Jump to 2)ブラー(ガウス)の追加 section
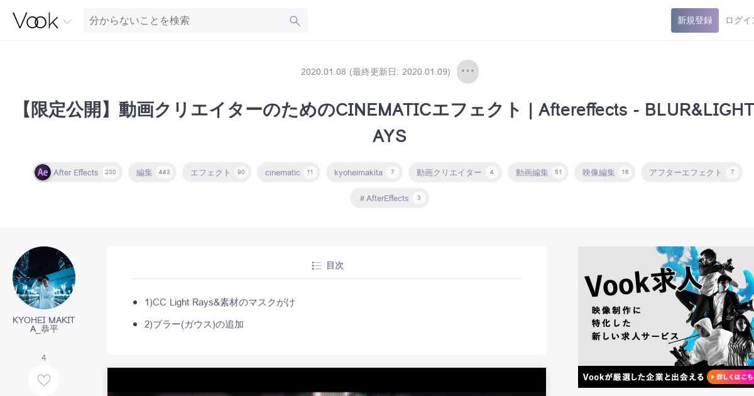 pyautogui.click(x=194, y=324)
